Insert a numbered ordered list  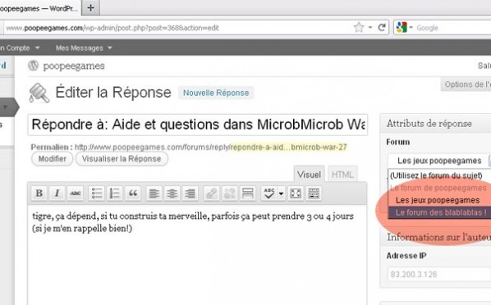pyautogui.click(x=115, y=193)
